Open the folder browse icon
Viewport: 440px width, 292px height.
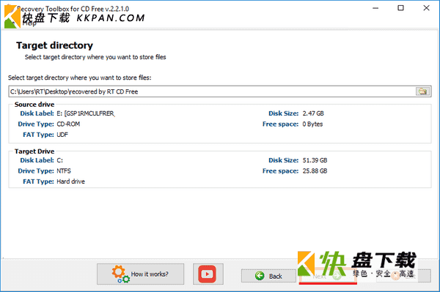pyautogui.click(x=422, y=91)
